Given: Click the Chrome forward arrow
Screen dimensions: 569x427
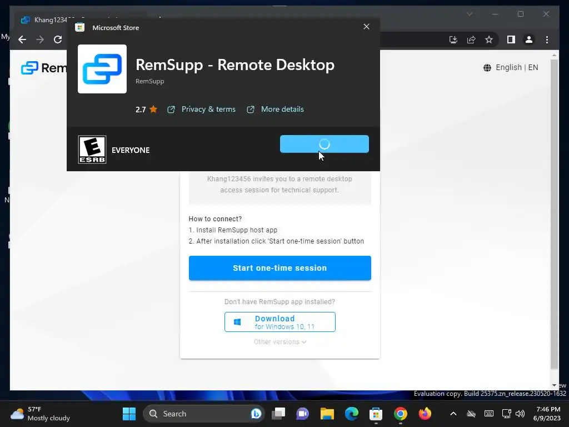Looking at the screenshot, I should click(x=40, y=39).
